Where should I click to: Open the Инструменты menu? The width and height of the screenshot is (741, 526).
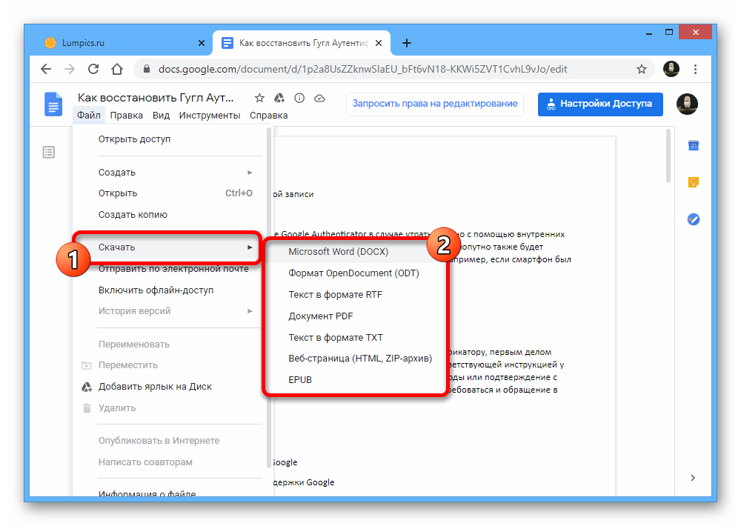point(209,116)
